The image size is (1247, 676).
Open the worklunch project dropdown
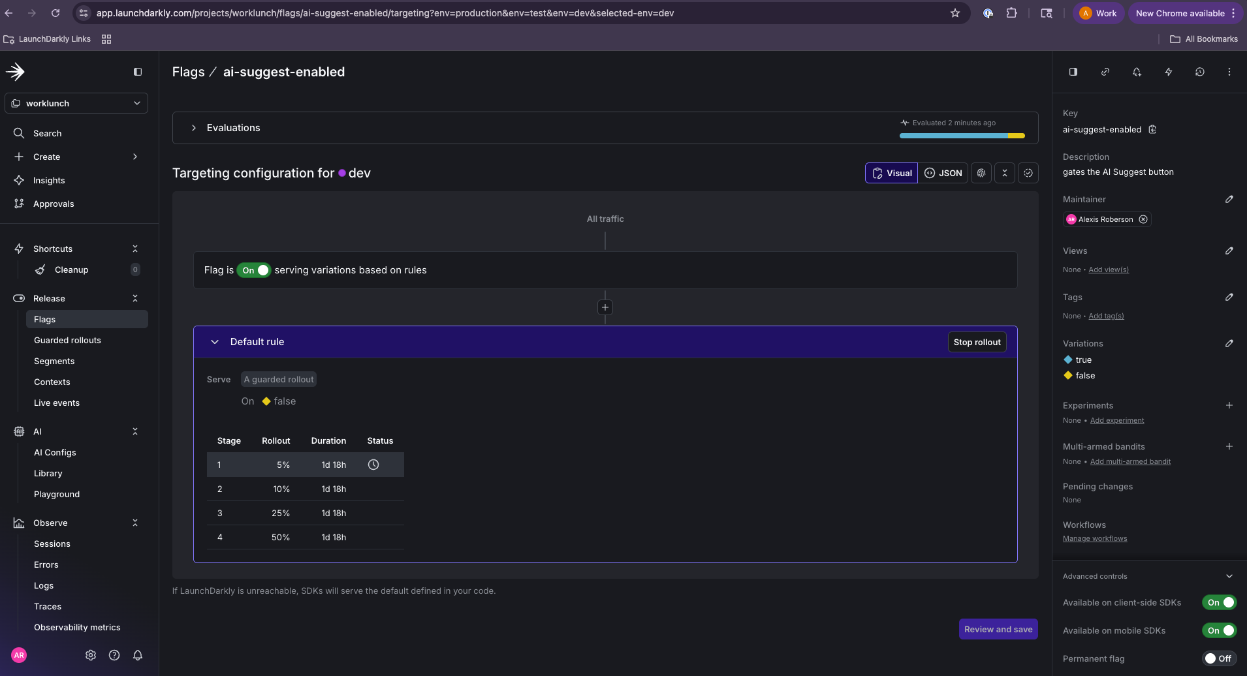(76, 102)
